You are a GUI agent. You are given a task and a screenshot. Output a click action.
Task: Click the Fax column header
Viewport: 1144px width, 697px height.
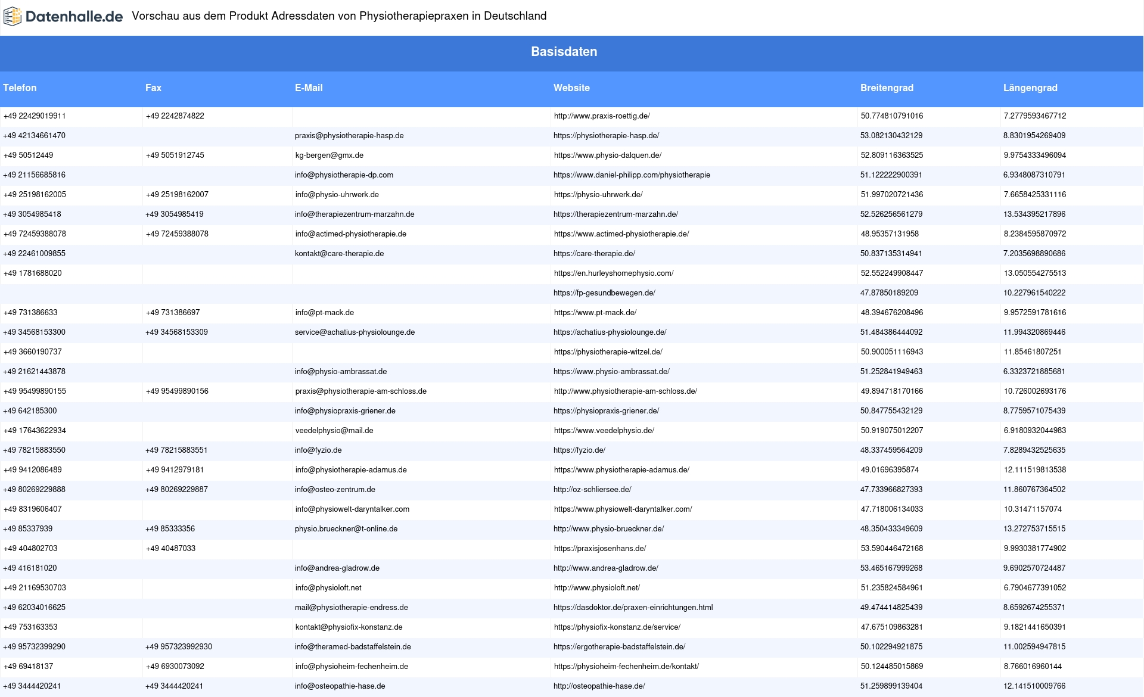pos(153,88)
